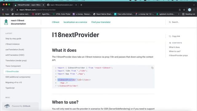The width and height of the screenshot is (197, 111).
Task: Open the Chrome profile avatar
Action: 190,10
